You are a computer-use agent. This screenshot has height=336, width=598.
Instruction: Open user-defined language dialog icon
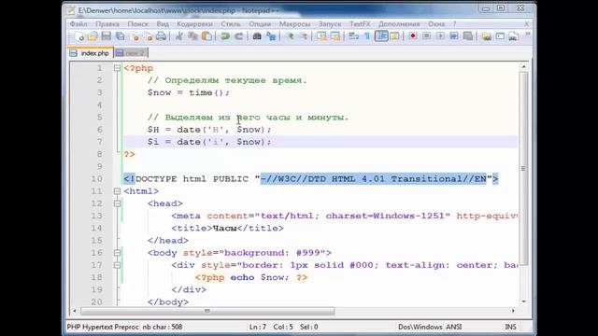click(x=394, y=36)
